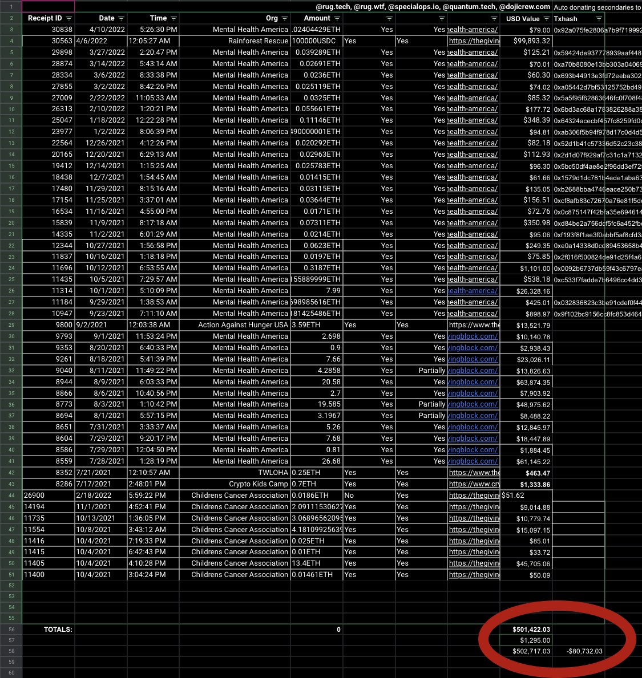The image size is (642, 678).
Task: Open https://www.the link for receipt 9800
Action: 474,324
